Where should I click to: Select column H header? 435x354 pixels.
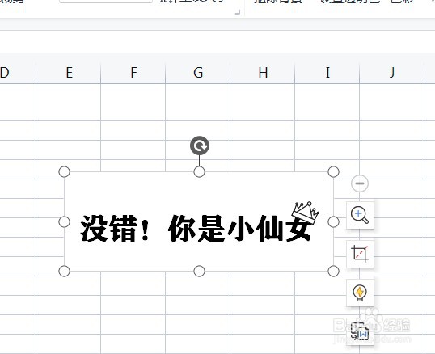[263, 73]
